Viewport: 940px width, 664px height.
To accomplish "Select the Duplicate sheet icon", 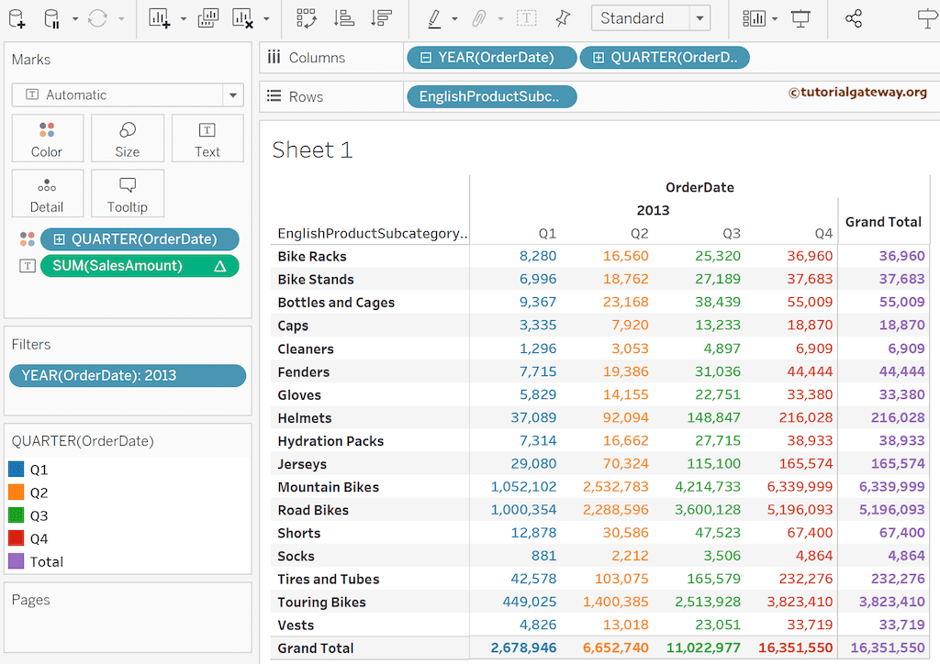I will [209, 17].
